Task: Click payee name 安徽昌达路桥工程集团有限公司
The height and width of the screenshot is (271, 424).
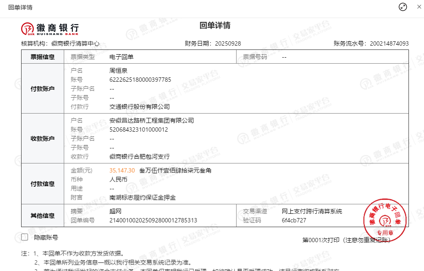Action: 152,120
